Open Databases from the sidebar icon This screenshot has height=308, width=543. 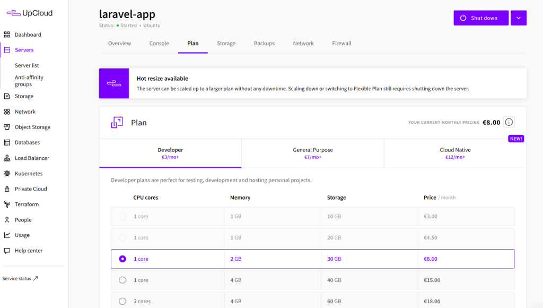7,143
